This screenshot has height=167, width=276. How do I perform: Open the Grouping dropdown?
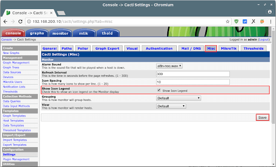(x=179, y=98)
